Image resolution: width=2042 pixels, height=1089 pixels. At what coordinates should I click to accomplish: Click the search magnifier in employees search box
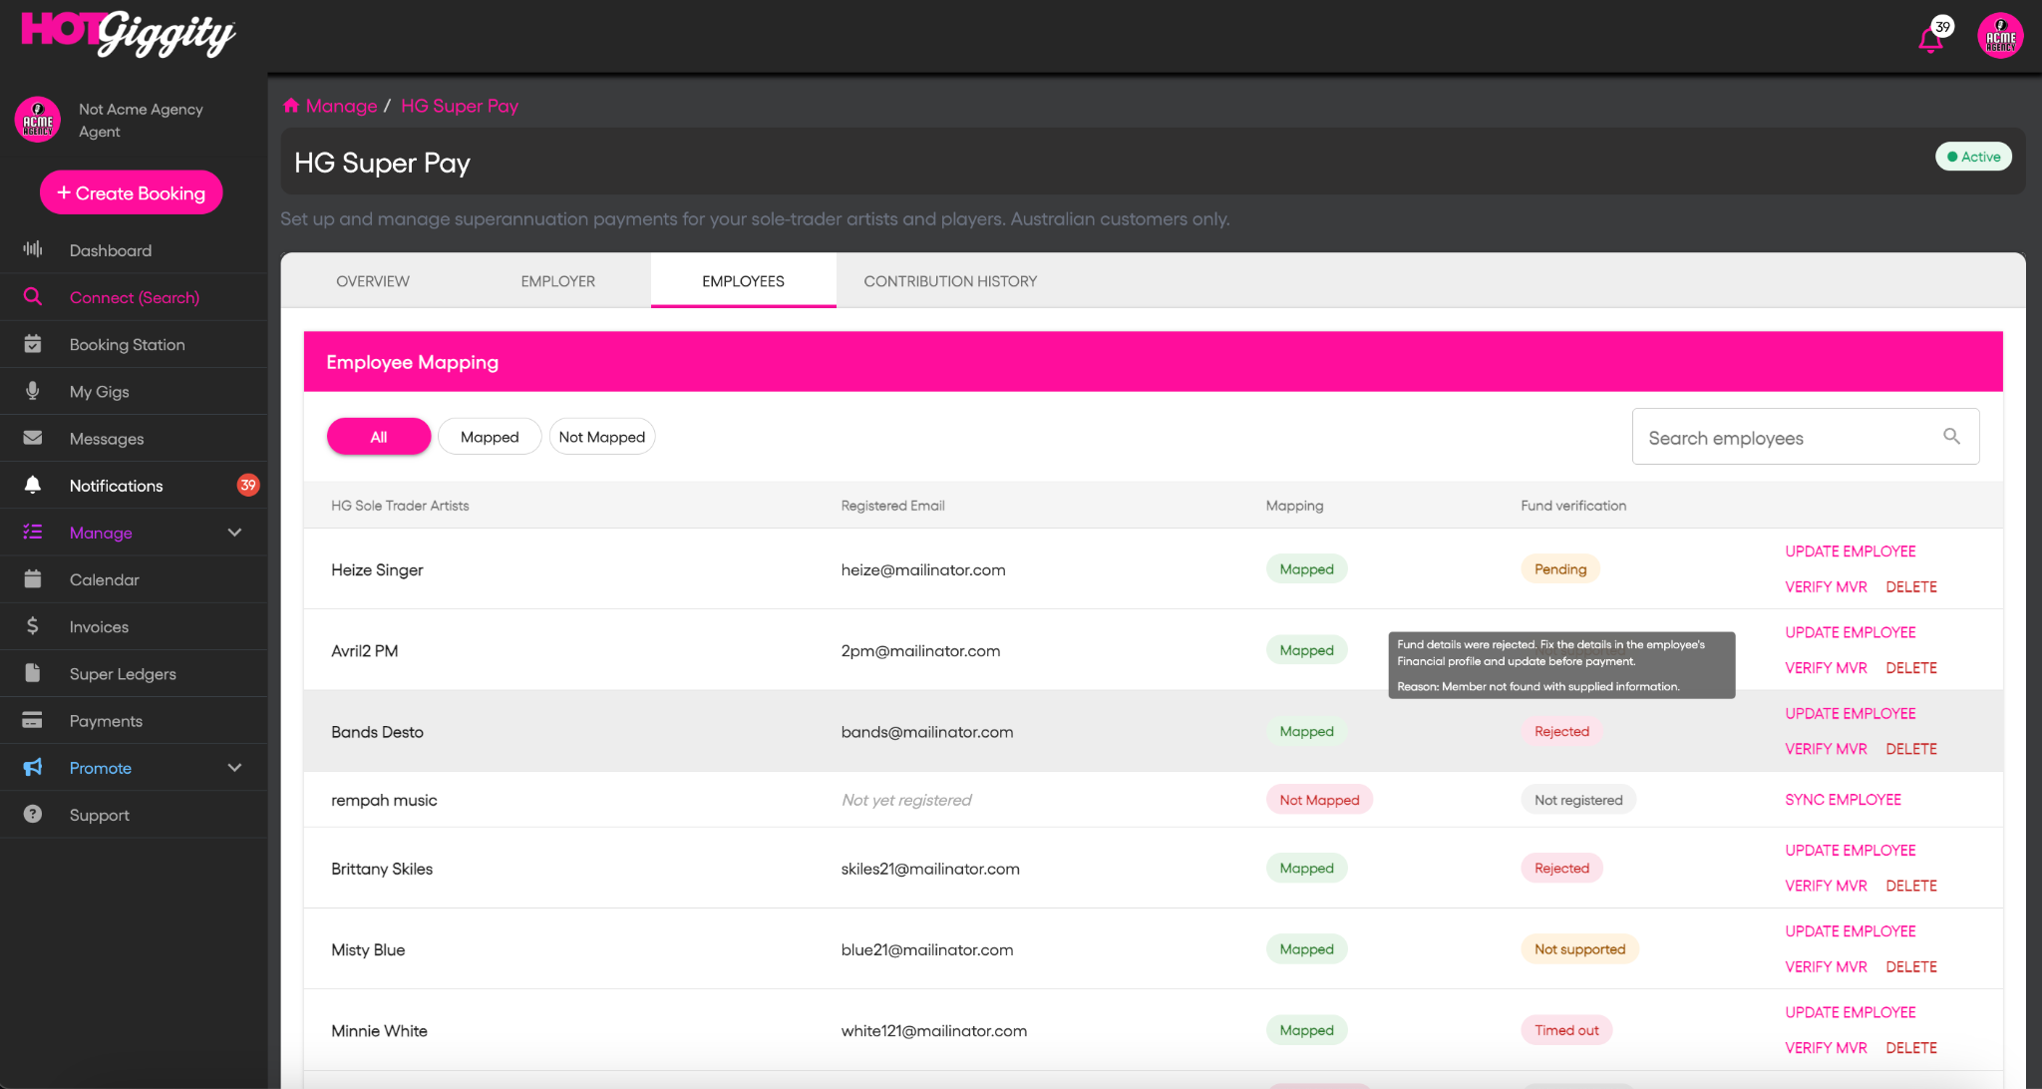(x=1951, y=436)
